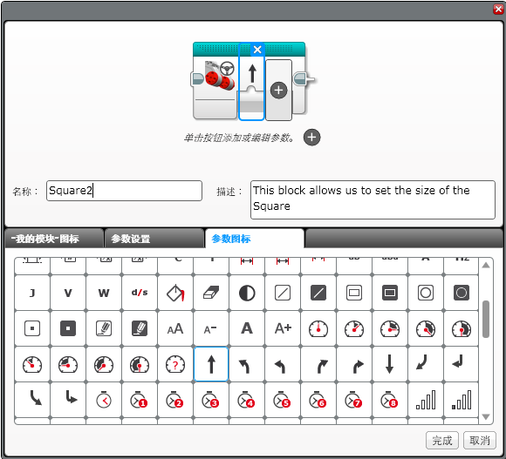Pick the A+ larger font icon
This screenshot has height=459, width=506.
click(x=283, y=328)
